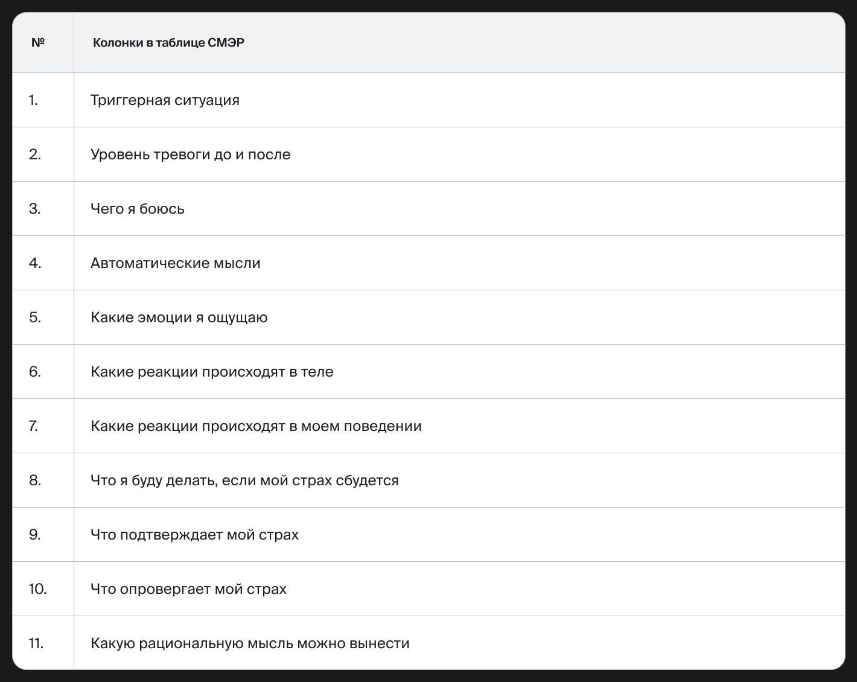857x682 pixels.
Task: Select "Что подтверждает мой страх" cell
Action: (194, 535)
